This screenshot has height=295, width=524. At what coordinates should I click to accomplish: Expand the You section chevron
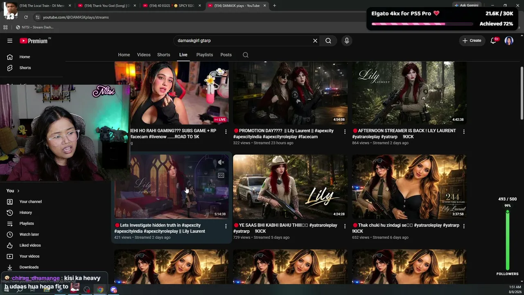click(18, 191)
